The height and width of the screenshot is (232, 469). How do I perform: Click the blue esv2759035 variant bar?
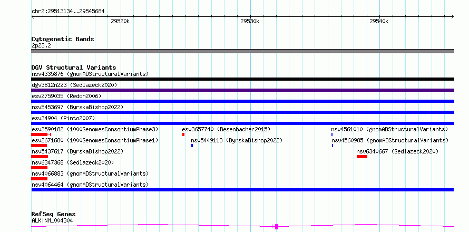click(x=242, y=101)
